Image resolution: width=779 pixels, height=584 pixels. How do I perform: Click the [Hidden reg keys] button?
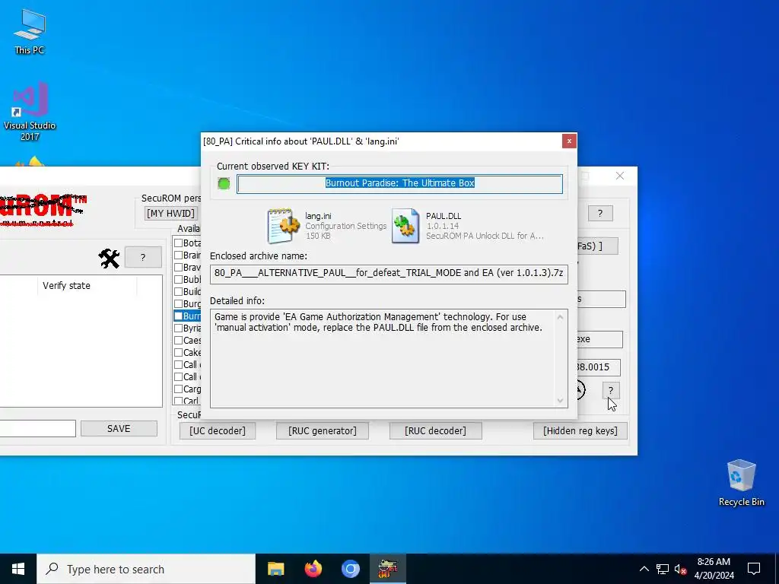coord(580,430)
